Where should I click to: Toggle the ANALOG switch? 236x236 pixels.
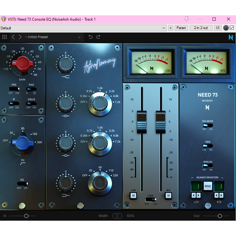click(x=208, y=166)
